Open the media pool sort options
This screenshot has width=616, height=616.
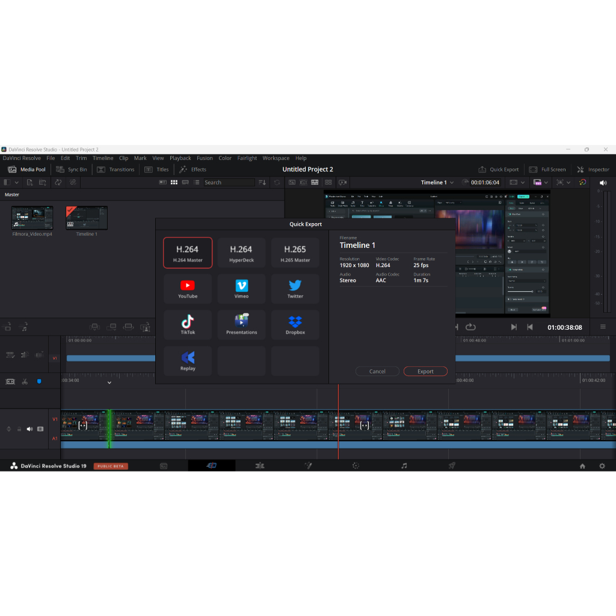pyautogui.click(x=262, y=182)
